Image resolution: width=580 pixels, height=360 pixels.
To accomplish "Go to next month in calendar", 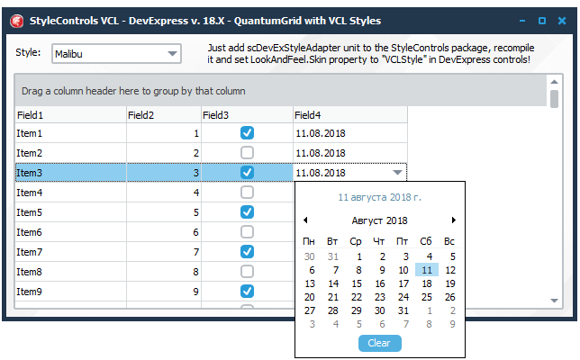I will (454, 220).
